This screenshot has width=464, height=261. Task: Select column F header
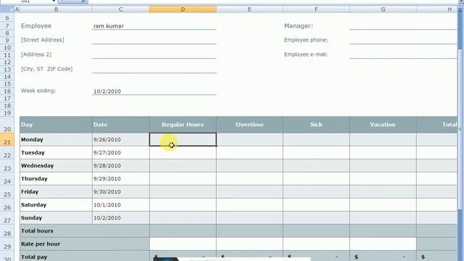point(316,9)
